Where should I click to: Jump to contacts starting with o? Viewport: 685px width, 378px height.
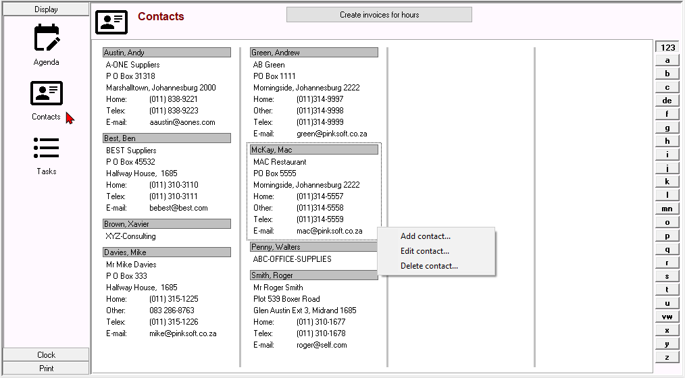[667, 223]
